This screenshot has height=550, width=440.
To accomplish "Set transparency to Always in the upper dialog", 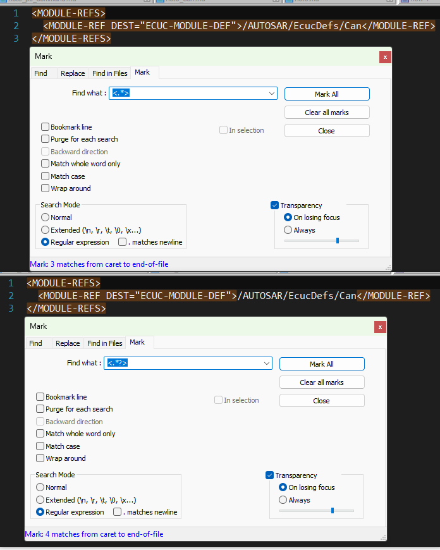I will pyautogui.click(x=288, y=230).
